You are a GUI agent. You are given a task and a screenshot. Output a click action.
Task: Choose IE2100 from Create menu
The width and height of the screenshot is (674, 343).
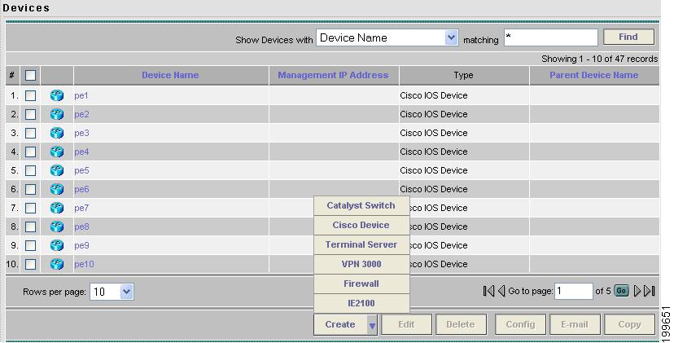(361, 303)
